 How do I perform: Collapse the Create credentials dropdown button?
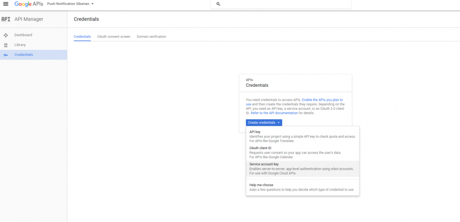(x=264, y=122)
